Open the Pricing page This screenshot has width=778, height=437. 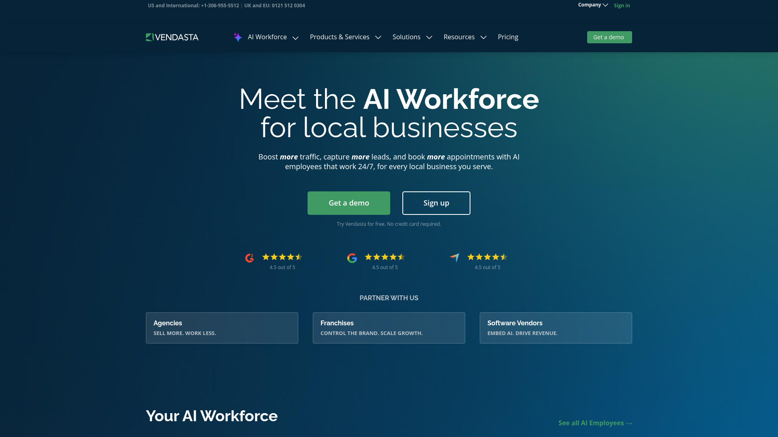point(508,37)
